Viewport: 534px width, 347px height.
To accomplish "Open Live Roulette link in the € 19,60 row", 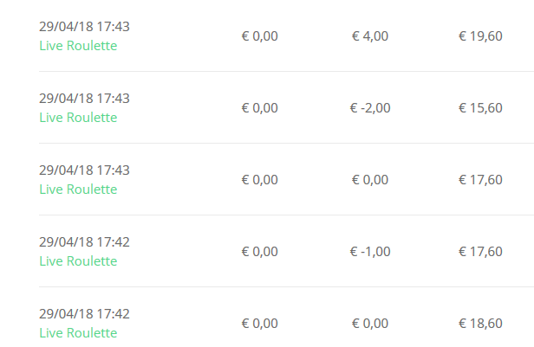I will (x=78, y=46).
